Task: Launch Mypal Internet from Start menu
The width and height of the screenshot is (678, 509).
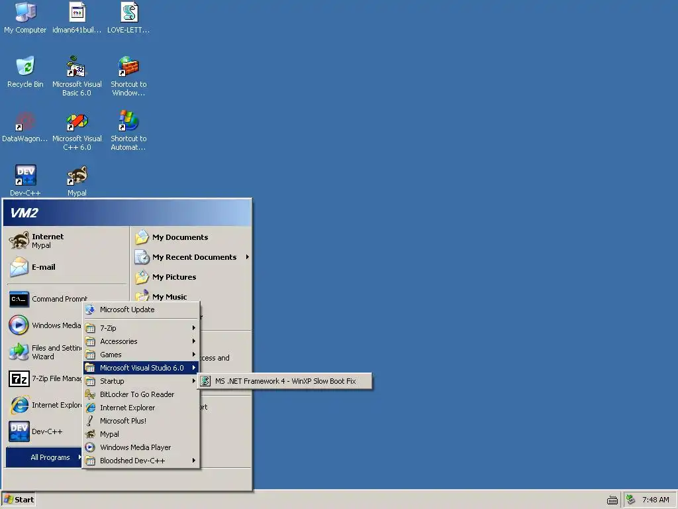Action: [67, 241]
